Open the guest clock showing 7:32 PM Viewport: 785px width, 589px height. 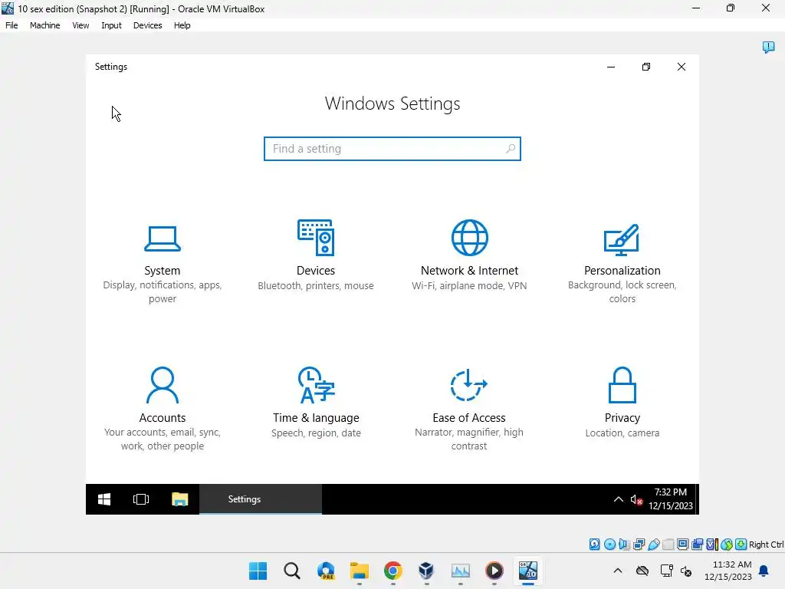(x=670, y=499)
